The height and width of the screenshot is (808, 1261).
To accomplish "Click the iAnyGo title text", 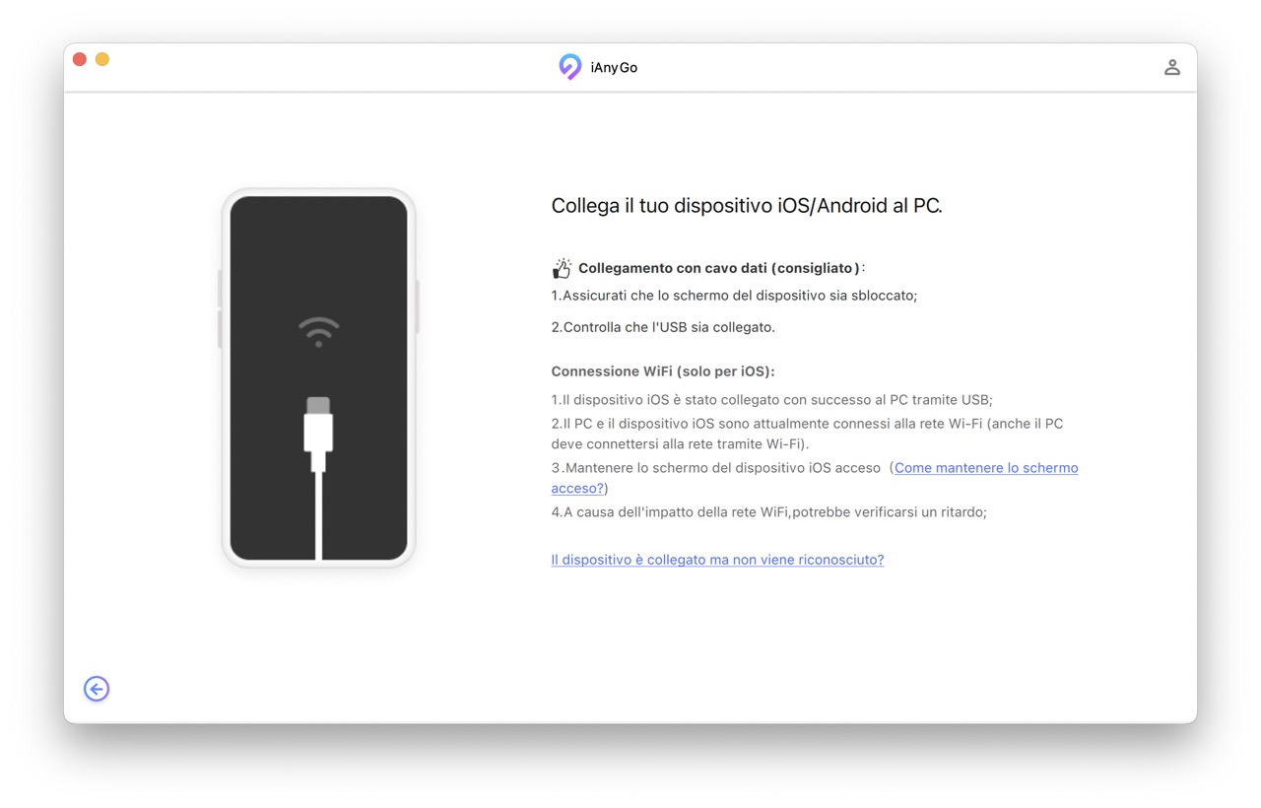I will [x=614, y=68].
